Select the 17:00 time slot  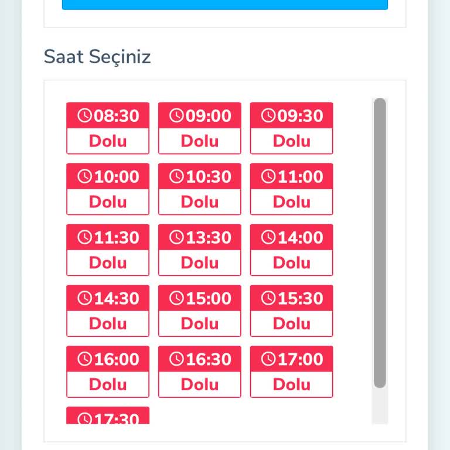291,371
